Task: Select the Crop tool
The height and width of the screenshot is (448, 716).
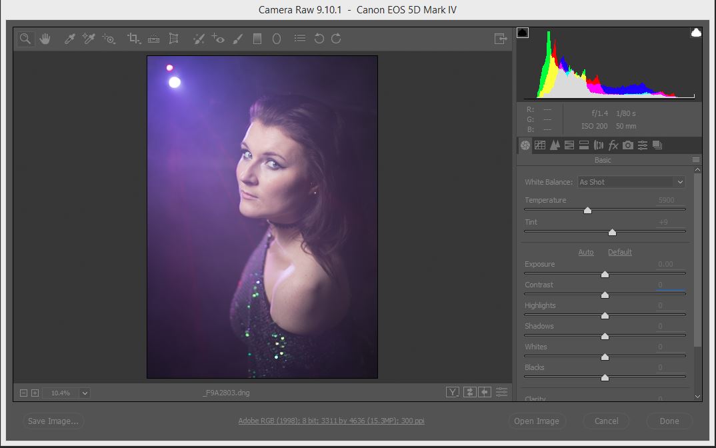Action: coord(133,39)
